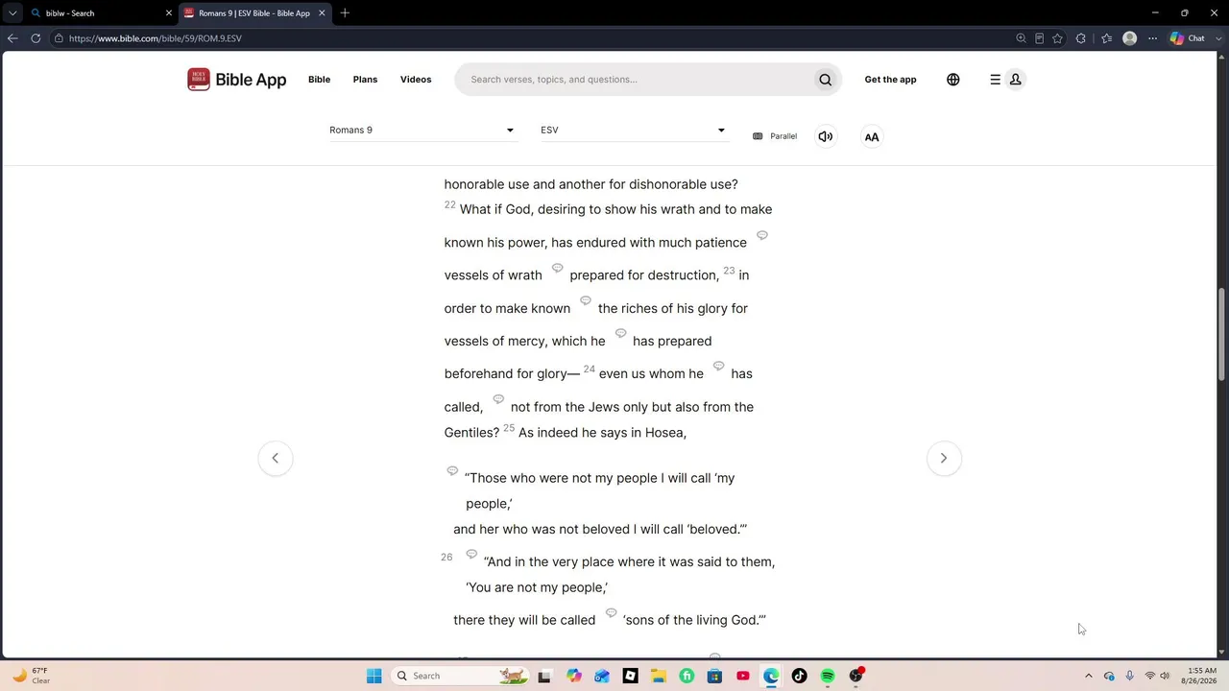
Task: Open the browser zoom indicator
Action: [1021, 38]
